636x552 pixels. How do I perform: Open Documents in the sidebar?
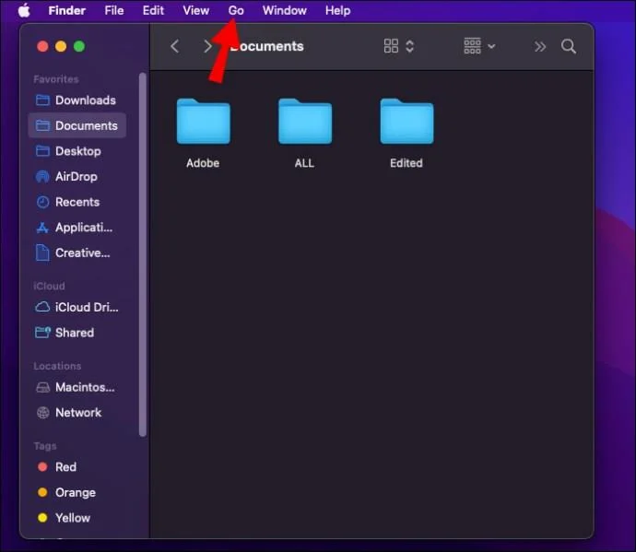pyautogui.click(x=77, y=125)
